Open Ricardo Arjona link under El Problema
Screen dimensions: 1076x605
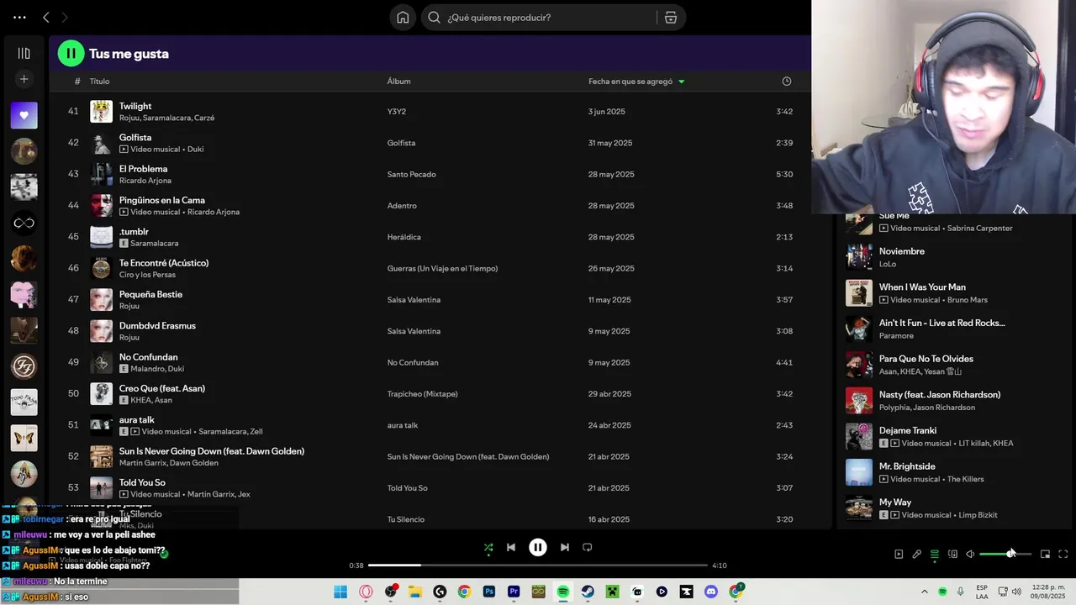coord(145,181)
